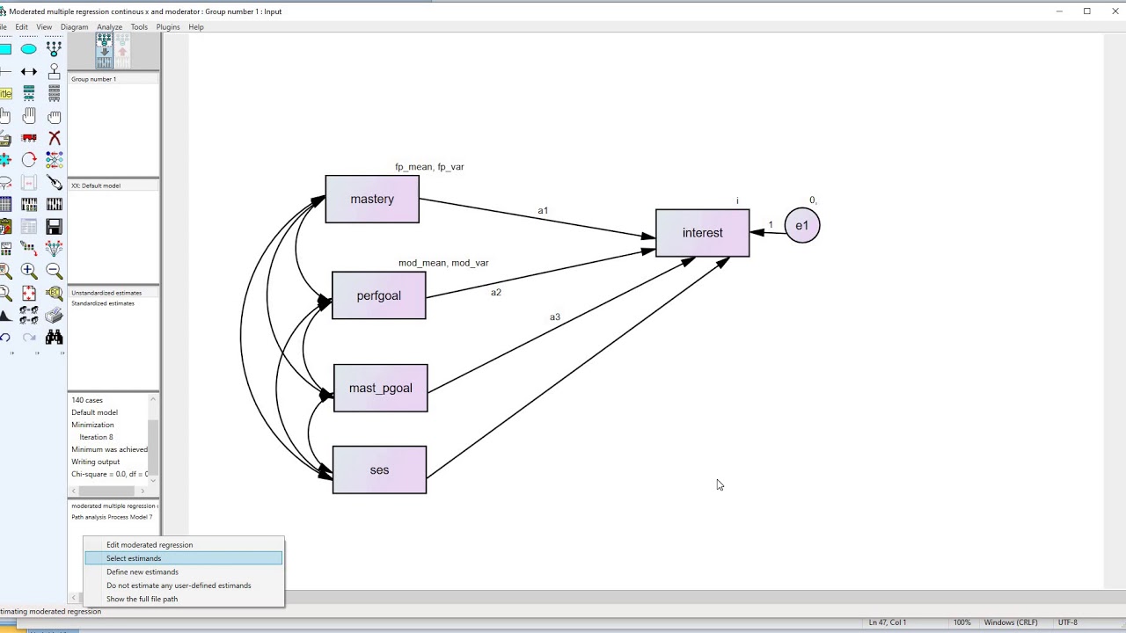1126x633 pixels.
Task: Open the Tools menu
Action: tap(139, 27)
